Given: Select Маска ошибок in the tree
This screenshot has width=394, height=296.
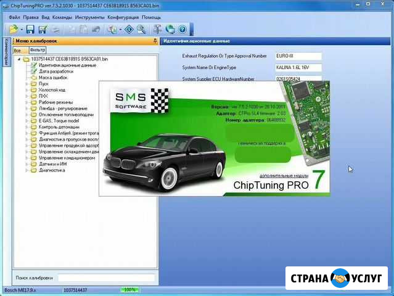Looking at the screenshot, I should (x=53, y=78).
